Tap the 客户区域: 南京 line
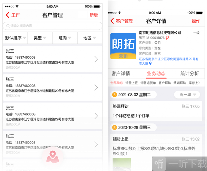 click(x=150, y=53)
